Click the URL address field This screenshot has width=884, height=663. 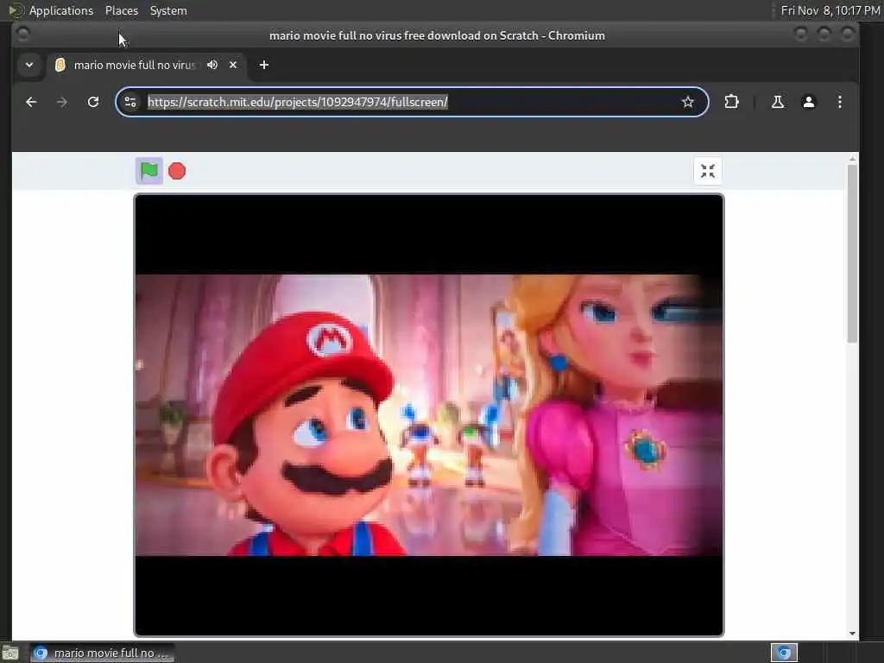tap(410, 102)
